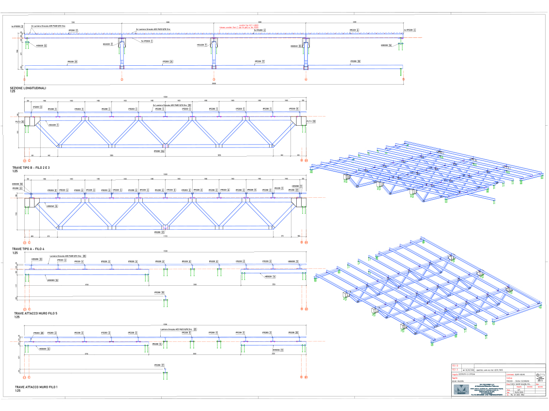Viewport: 549px width, 411px height.
Task: Select the left PLT 3 label in TRAVE TIPO B
Action: tap(19, 121)
